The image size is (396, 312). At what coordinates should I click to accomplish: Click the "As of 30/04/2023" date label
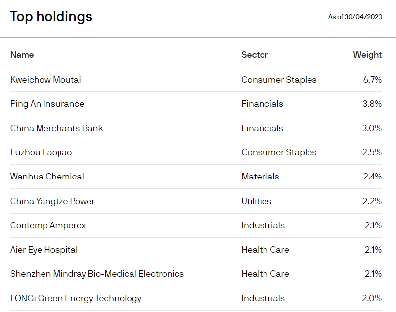[x=354, y=17]
